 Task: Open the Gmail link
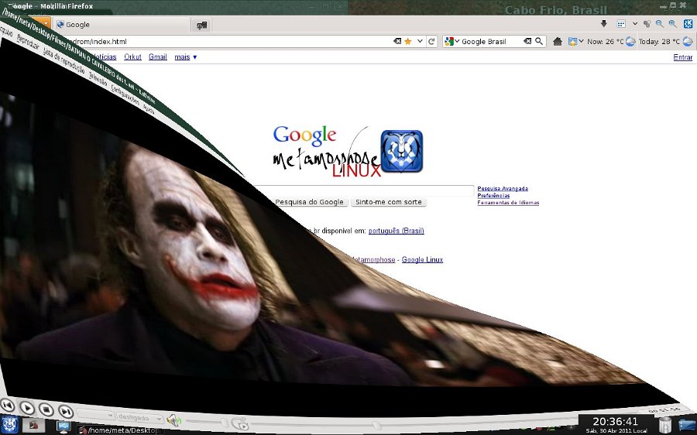tap(158, 57)
